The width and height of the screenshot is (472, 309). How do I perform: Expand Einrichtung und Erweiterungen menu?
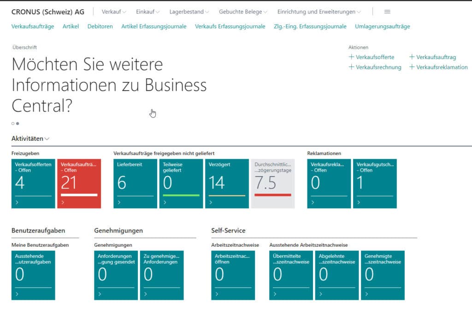319,12
